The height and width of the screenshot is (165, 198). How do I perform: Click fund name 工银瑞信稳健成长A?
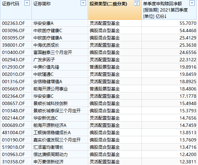point(52,133)
